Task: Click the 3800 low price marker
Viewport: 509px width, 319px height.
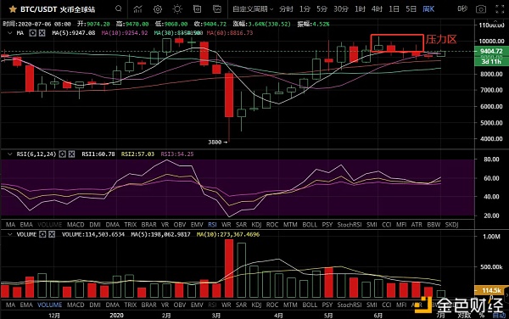Action: 217,142
